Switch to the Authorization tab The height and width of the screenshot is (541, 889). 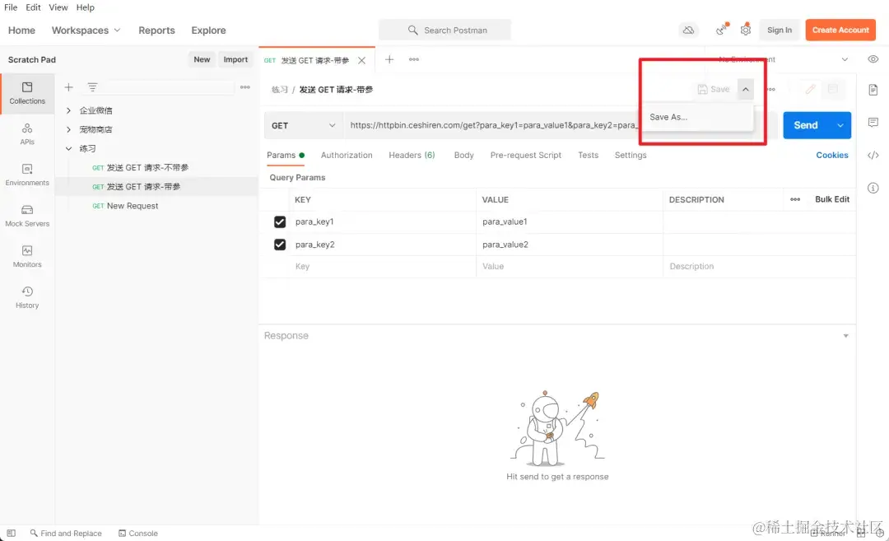347,155
